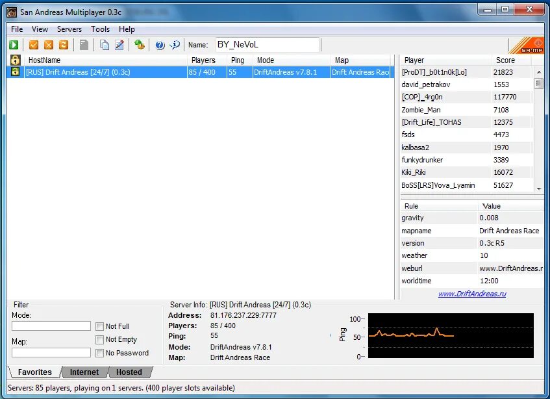Click the pencil Server Properties icon

pos(119,45)
